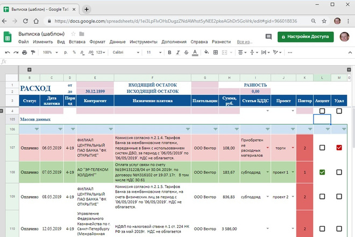The height and width of the screenshot is (237, 355).
Task: Expand row group plus beside row 4
Action: 2,111
